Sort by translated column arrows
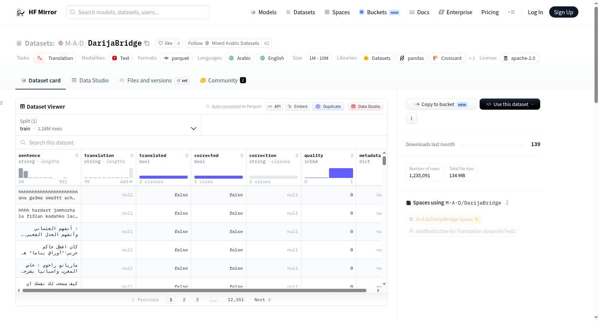The image size is (599, 321). pos(187,155)
